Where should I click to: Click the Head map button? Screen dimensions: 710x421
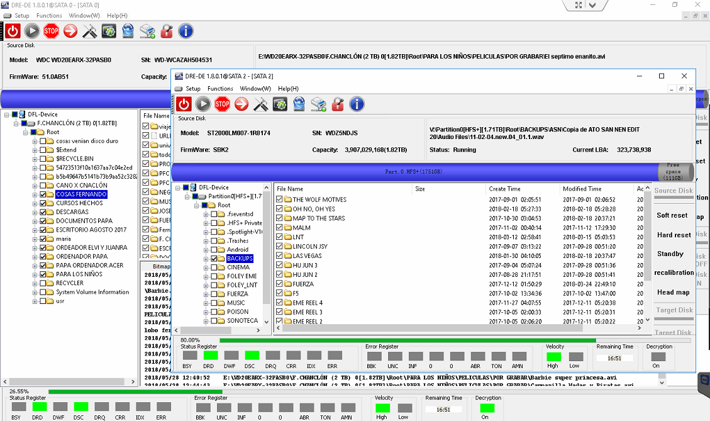[674, 292]
